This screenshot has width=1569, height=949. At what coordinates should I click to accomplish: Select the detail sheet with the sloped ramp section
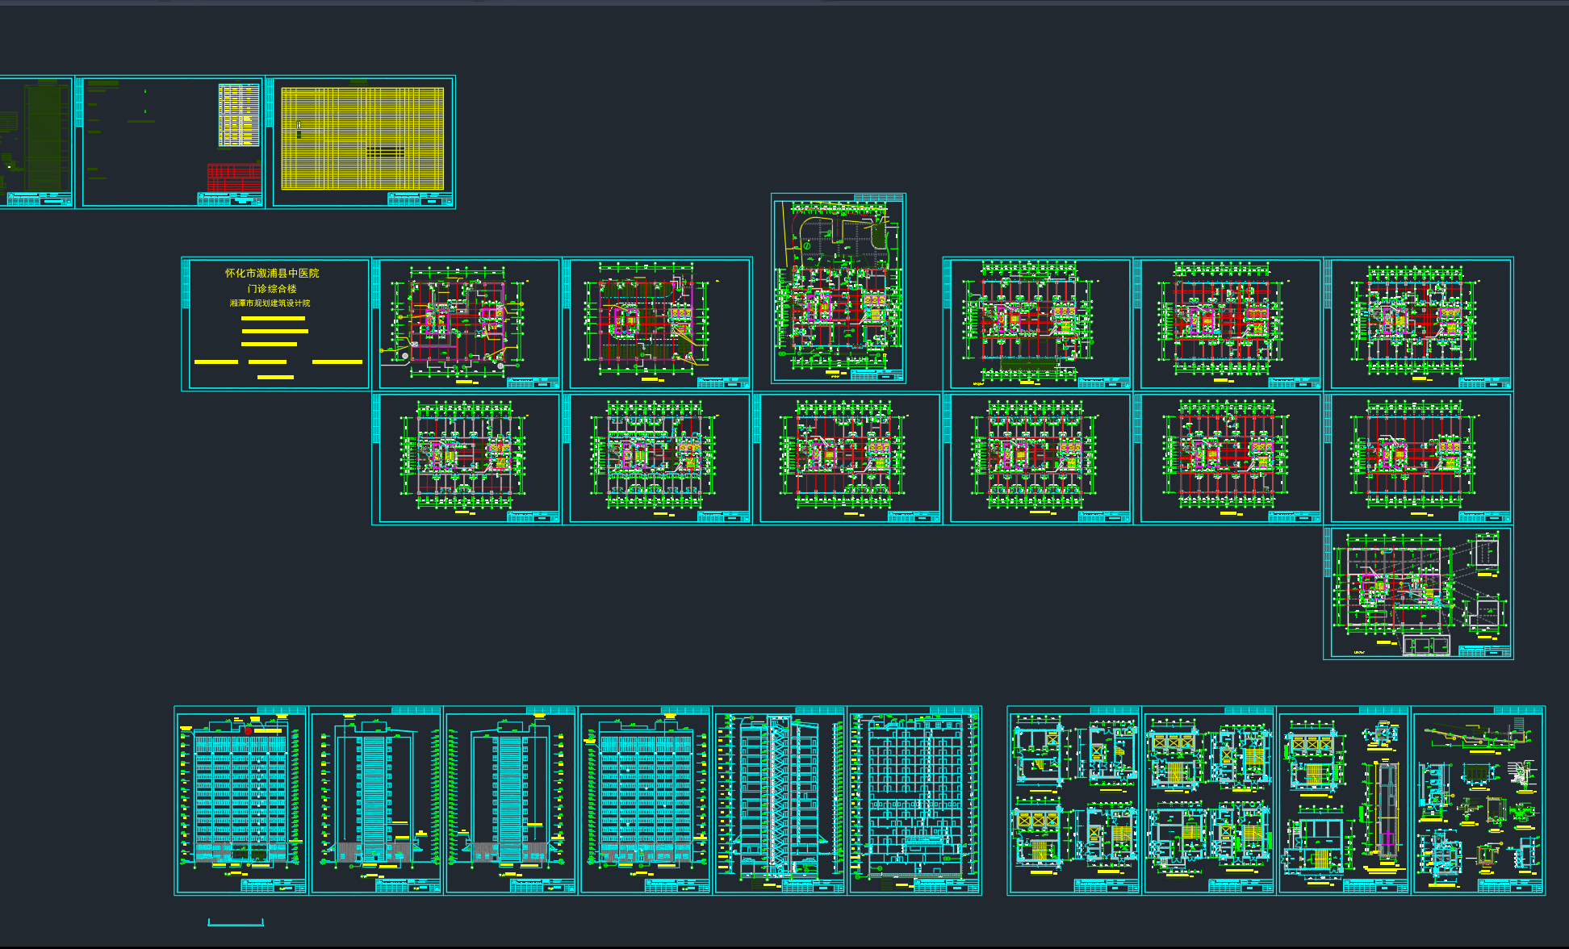tap(1479, 801)
